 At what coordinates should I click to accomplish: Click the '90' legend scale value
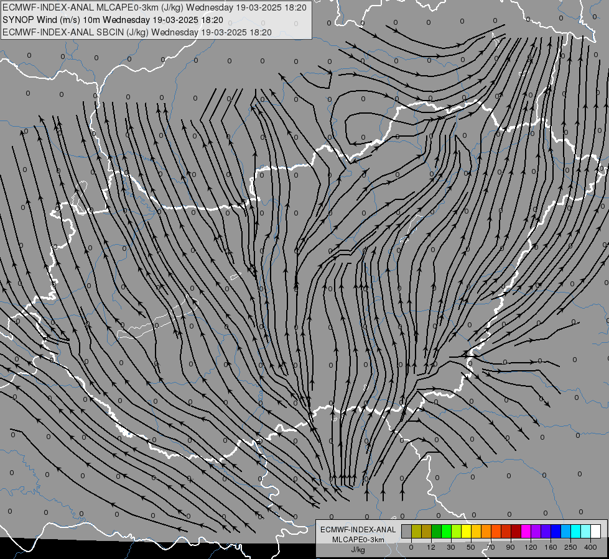pos(510,547)
